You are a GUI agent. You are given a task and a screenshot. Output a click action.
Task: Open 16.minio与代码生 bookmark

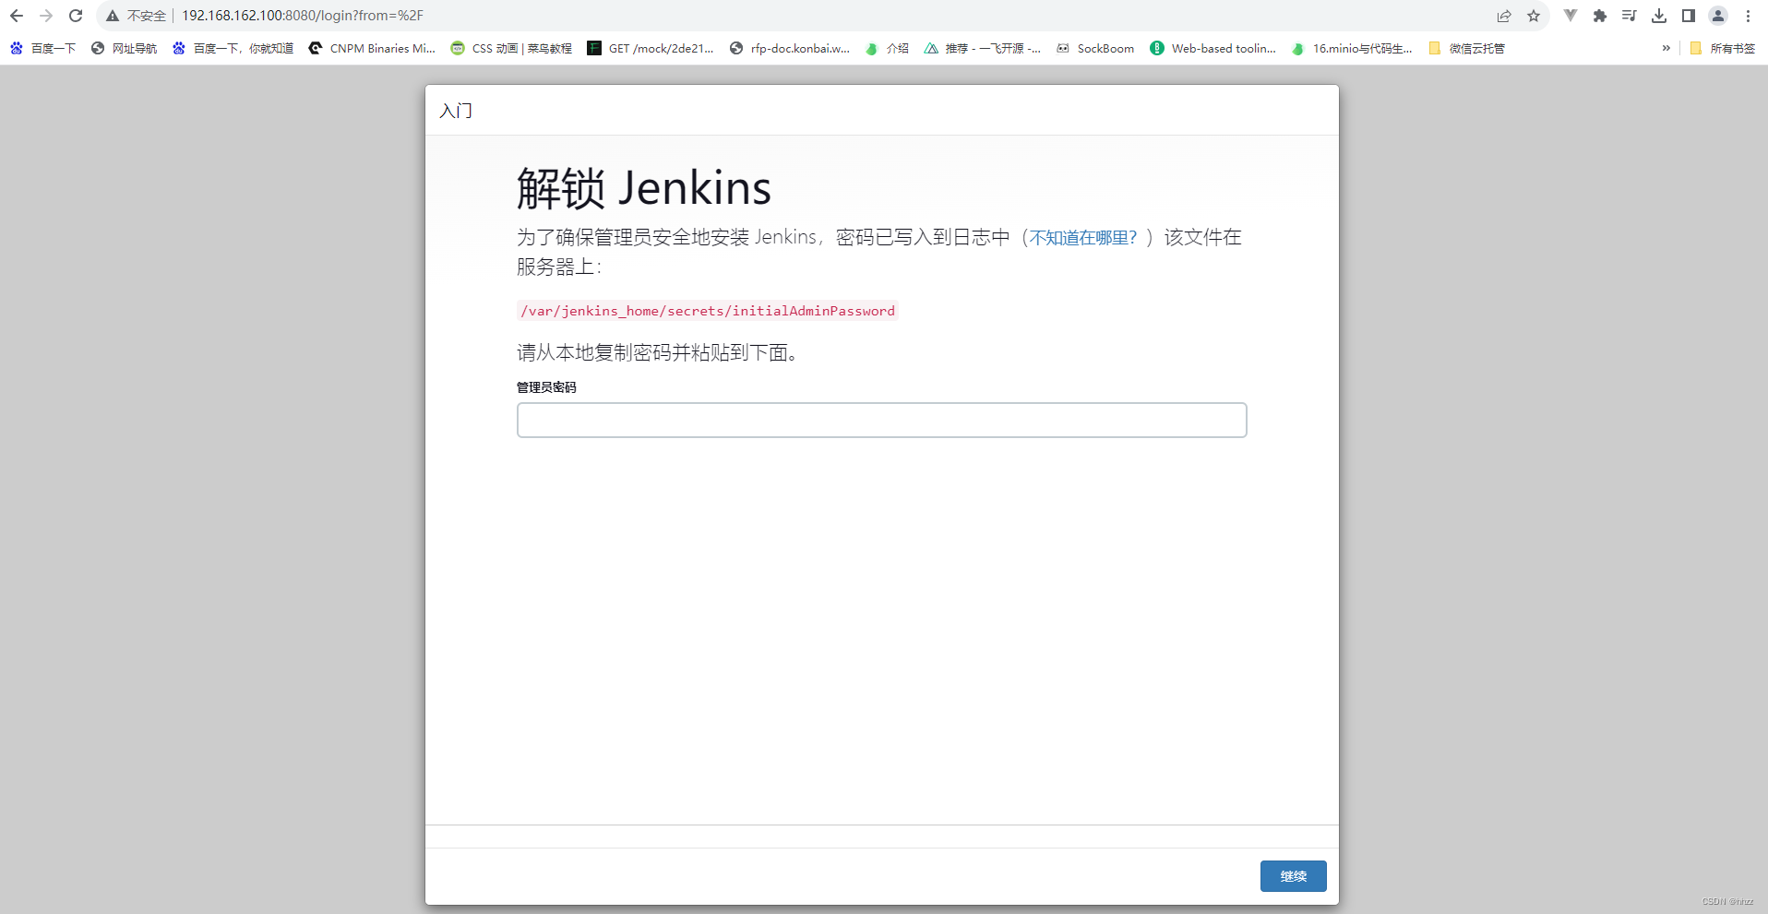point(1352,48)
